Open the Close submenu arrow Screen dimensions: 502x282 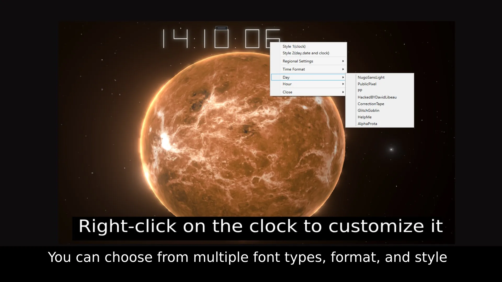(x=343, y=92)
